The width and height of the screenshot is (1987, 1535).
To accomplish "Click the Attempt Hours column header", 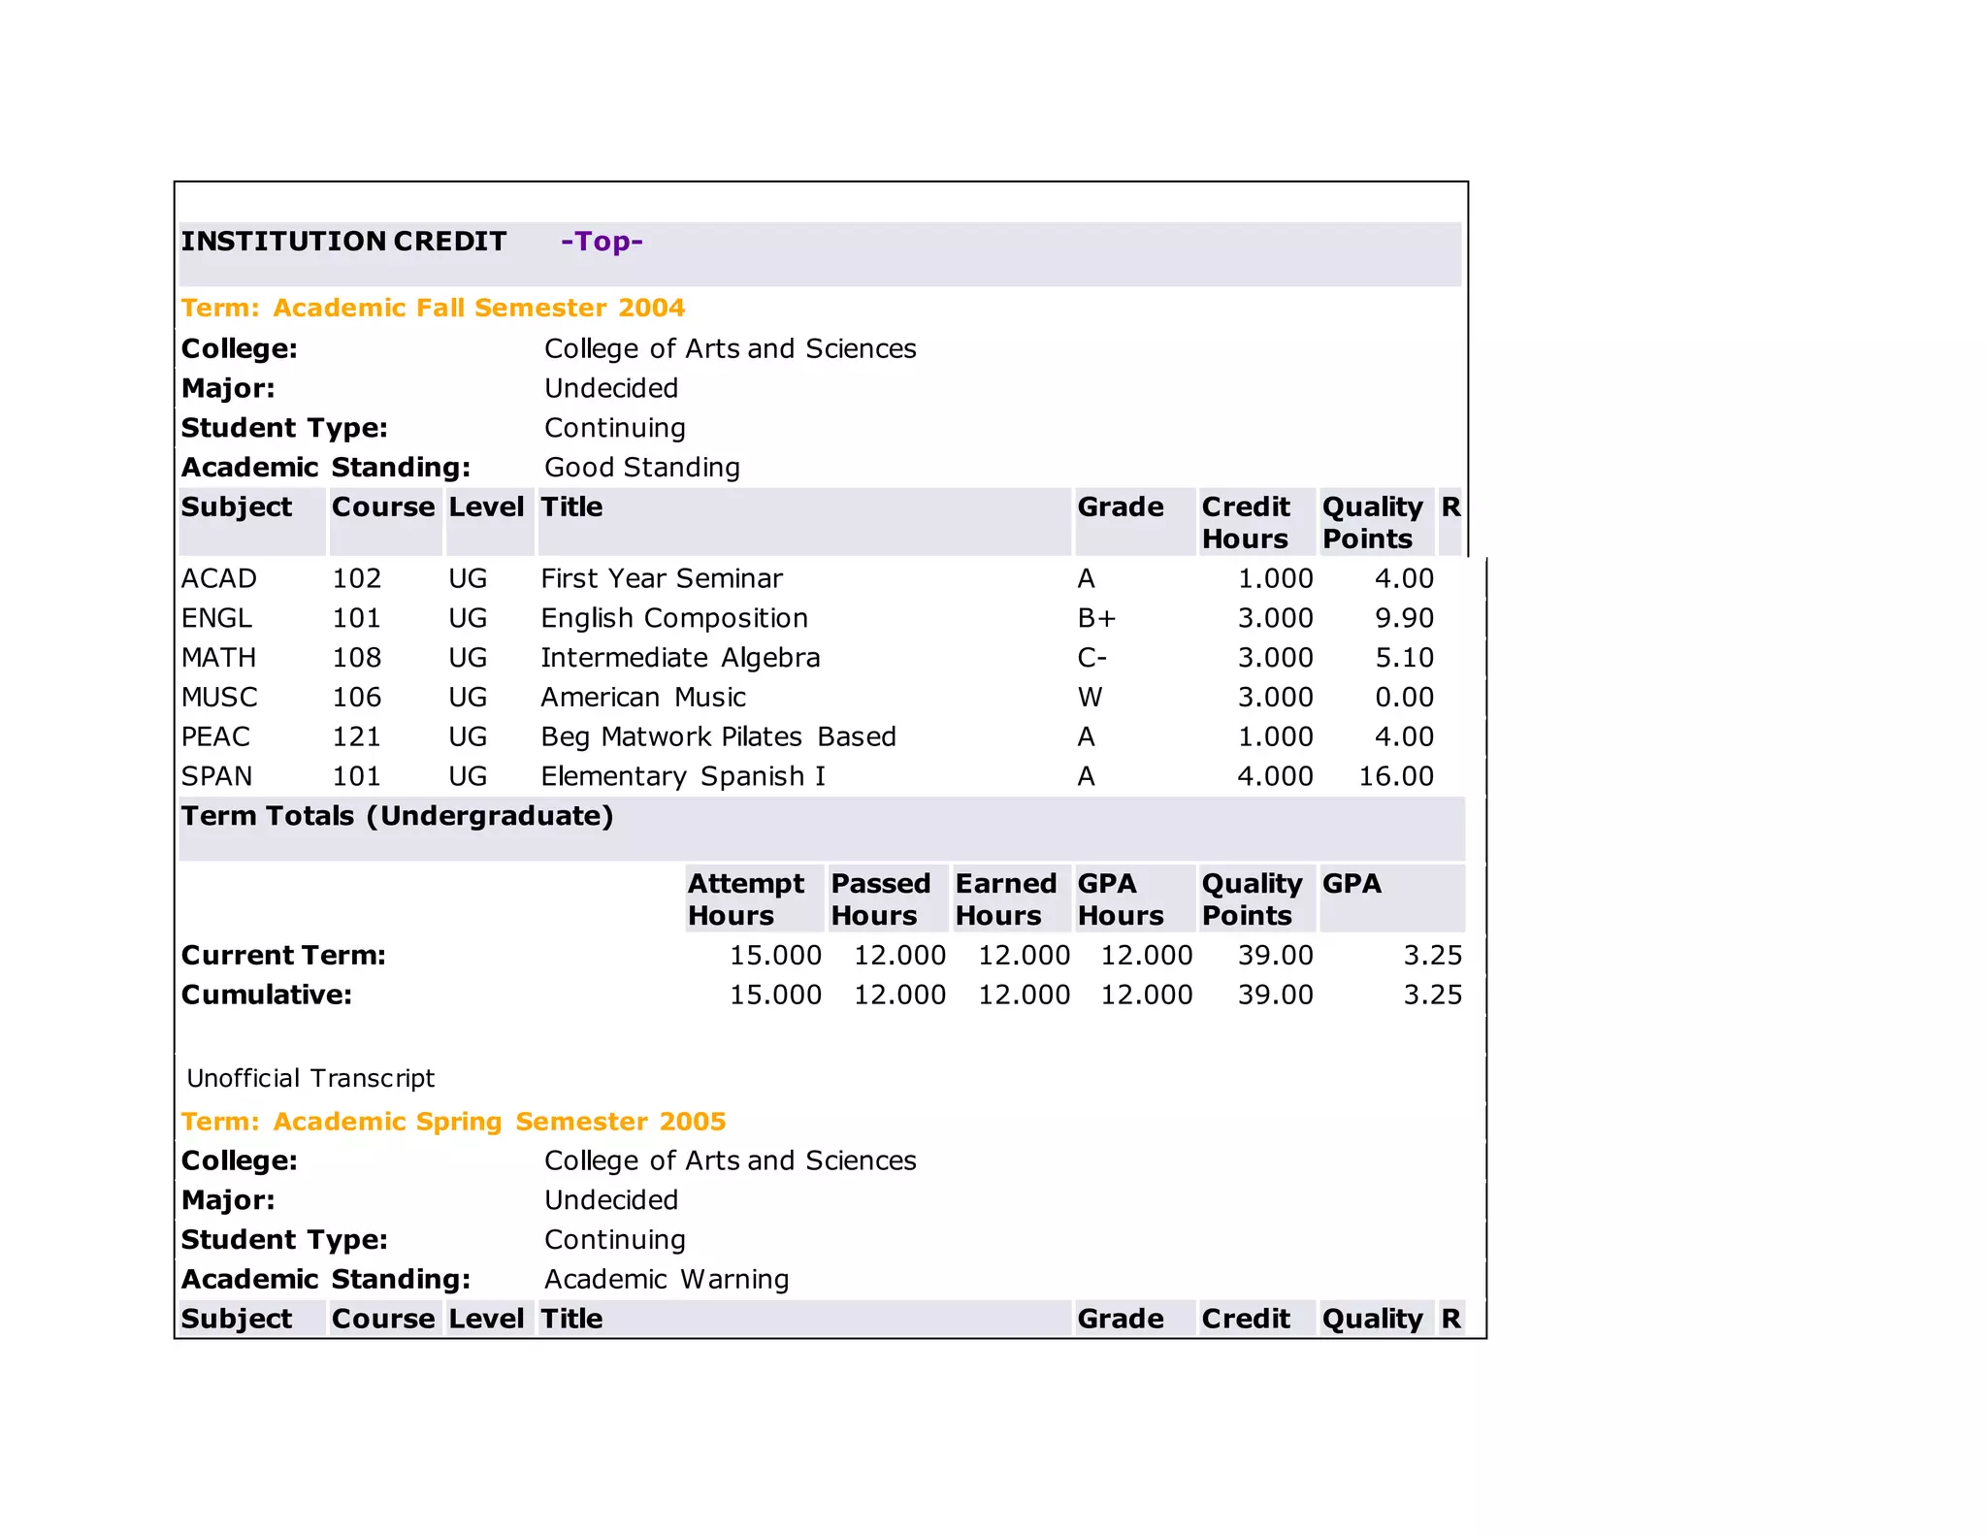I will (745, 899).
